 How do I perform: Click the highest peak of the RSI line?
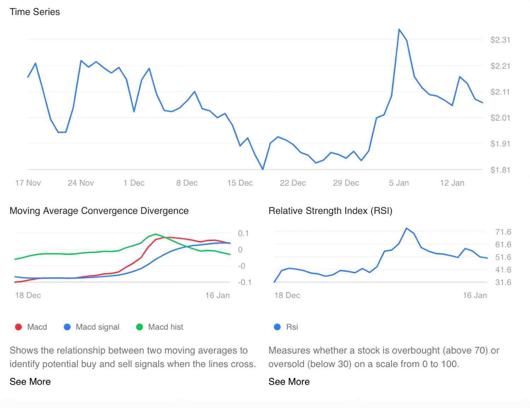click(407, 228)
